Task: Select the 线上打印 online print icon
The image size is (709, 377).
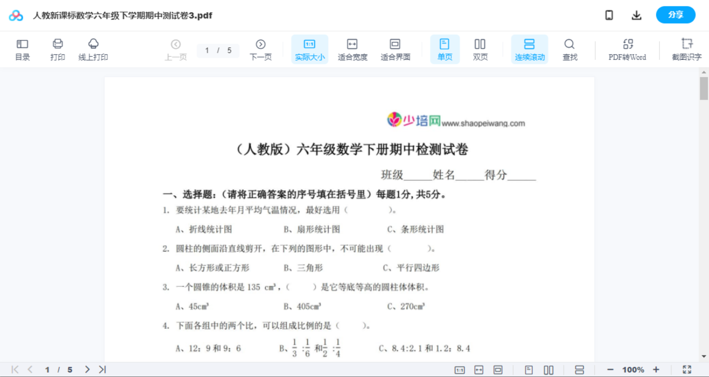Action: (93, 49)
